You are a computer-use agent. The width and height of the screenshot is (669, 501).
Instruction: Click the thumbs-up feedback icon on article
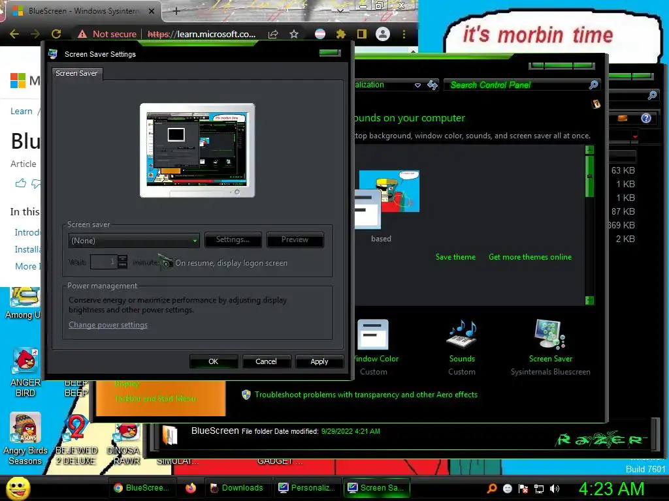20,183
